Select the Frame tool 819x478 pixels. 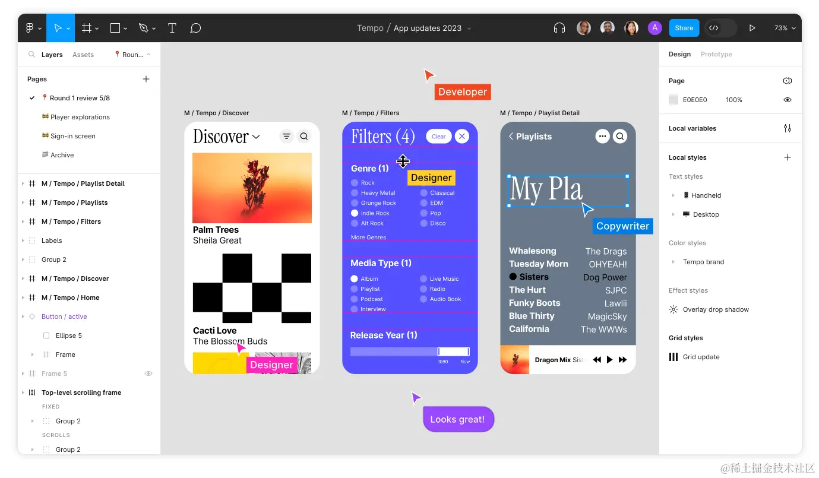[86, 28]
